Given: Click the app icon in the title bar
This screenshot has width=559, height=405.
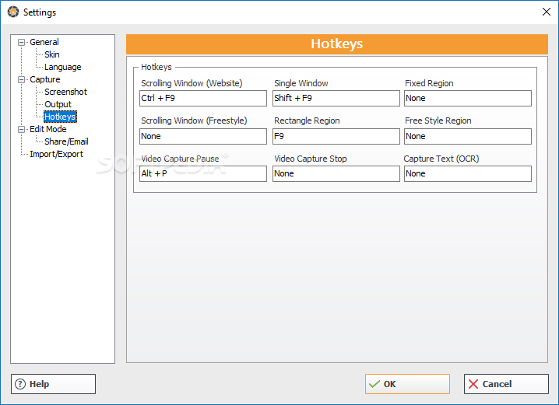Looking at the screenshot, I should pos(13,12).
